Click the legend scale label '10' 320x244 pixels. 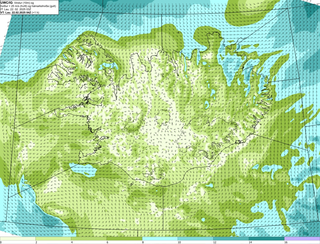[x=179, y=242]
